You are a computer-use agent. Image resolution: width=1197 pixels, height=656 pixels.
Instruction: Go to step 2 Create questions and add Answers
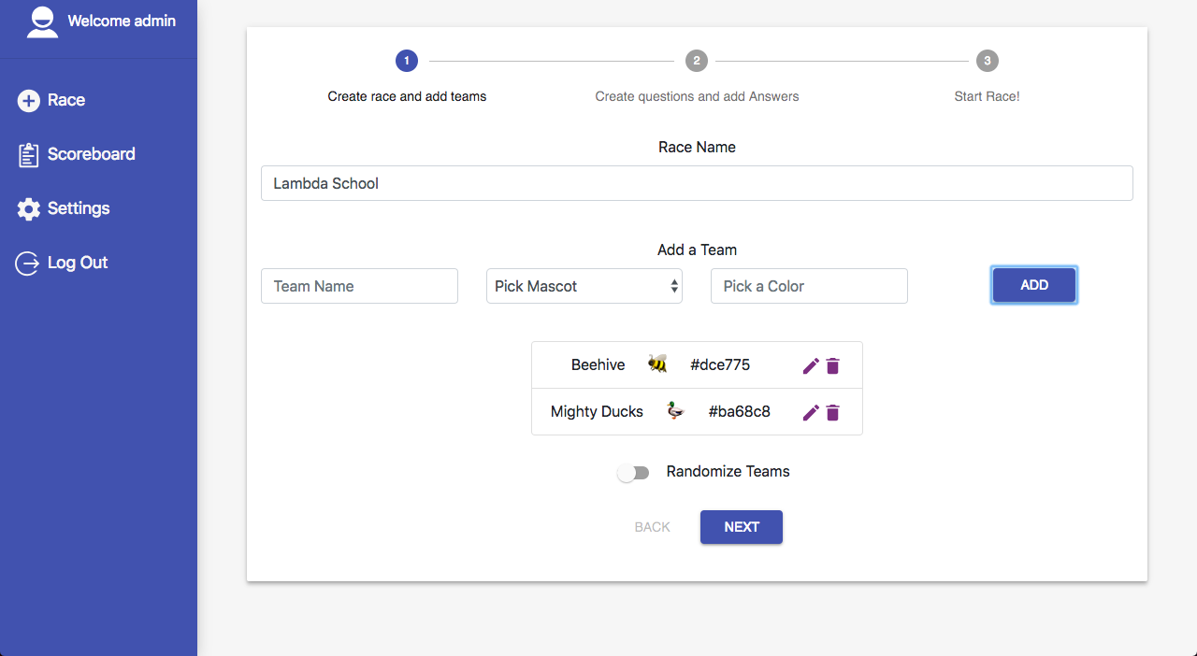click(x=697, y=61)
